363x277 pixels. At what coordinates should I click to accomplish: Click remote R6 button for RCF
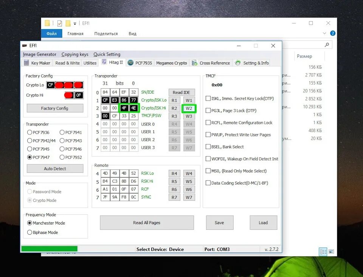click(174, 189)
